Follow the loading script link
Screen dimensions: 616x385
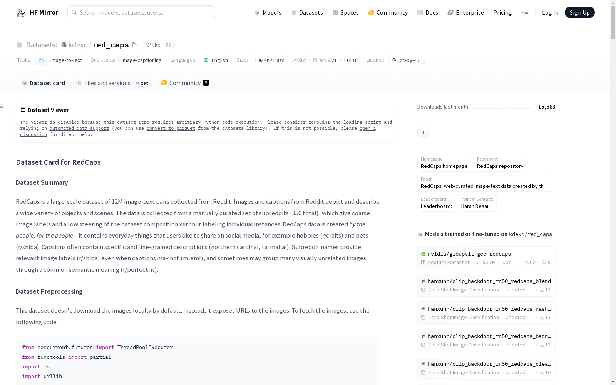(362, 122)
